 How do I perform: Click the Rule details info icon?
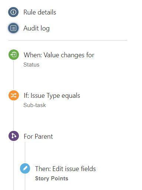point(13,12)
